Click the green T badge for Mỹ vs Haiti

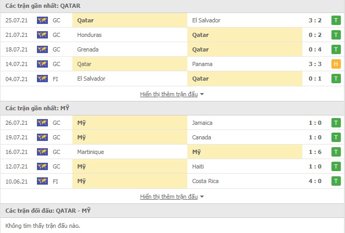pyautogui.click(x=336, y=166)
